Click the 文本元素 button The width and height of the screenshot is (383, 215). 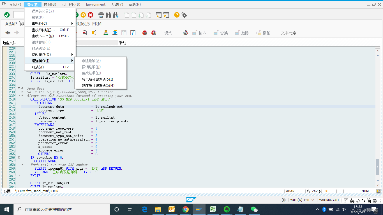tap(289, 33)
